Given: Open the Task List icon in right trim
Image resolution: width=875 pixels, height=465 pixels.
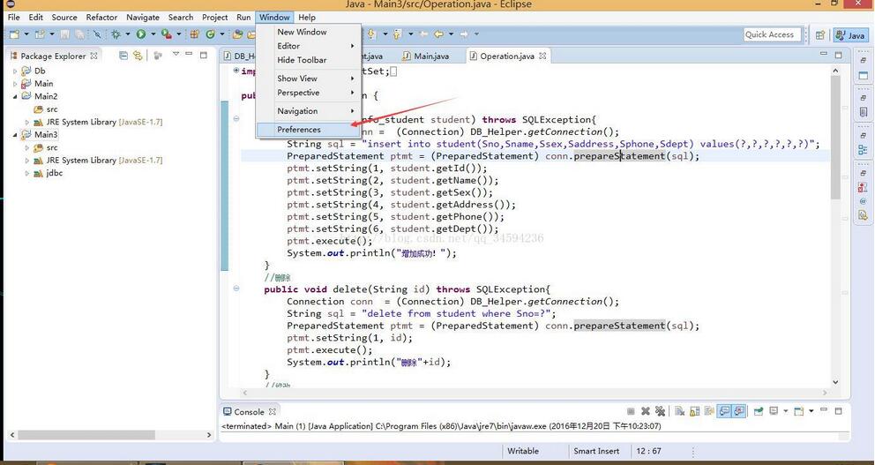Looking at the screenshot, I should [864, 112].
